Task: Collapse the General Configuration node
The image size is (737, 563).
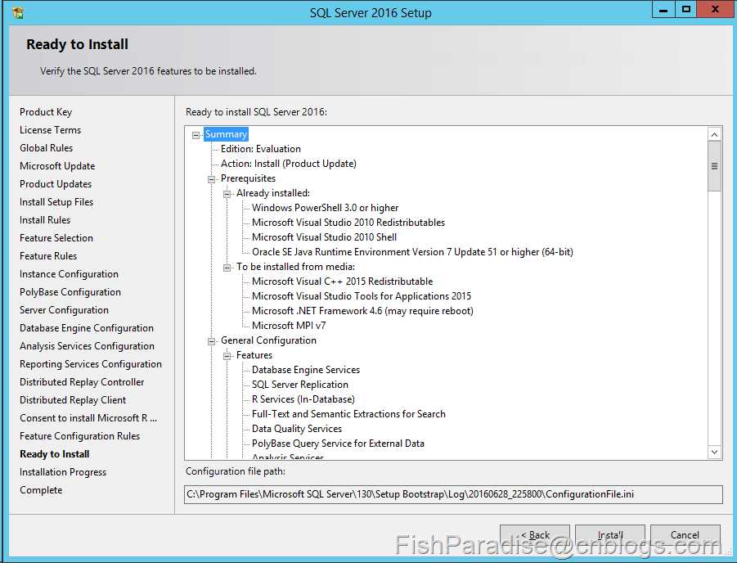Action: pyautogui.click(x=212, y=341)
